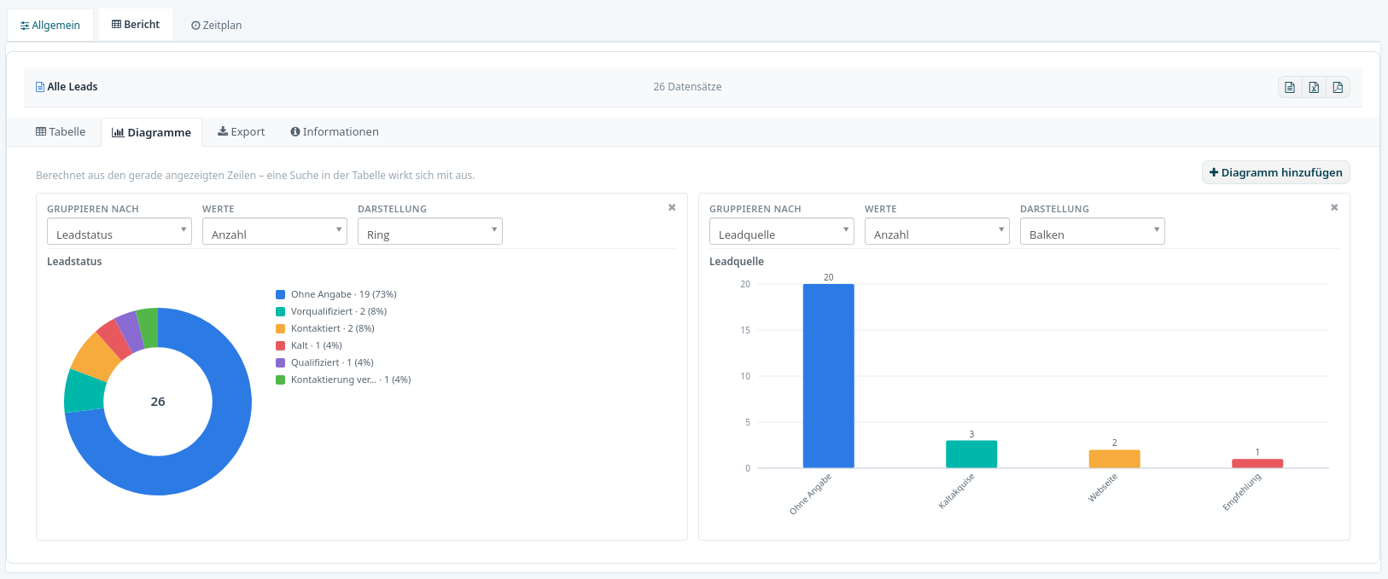1388x579 pixels.
Task: Click the blue Ohne Angabe legend swatch
Action: 280,294
